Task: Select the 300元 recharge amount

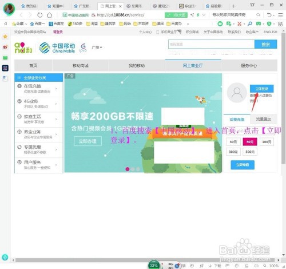Action: (233, 152)
